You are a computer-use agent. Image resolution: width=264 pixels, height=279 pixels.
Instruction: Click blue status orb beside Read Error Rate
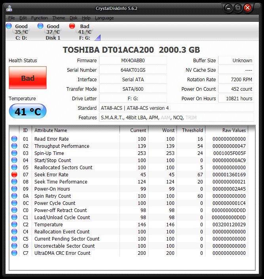coord(15,139)
